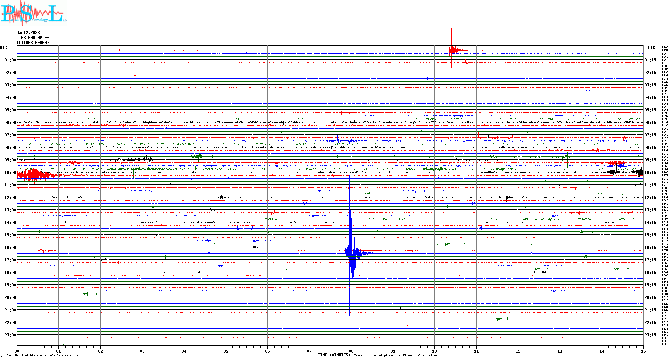Click the LTHK HNN HP station text

coord(32,38)
